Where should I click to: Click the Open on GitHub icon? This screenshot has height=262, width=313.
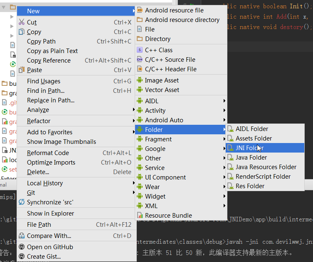22,247
